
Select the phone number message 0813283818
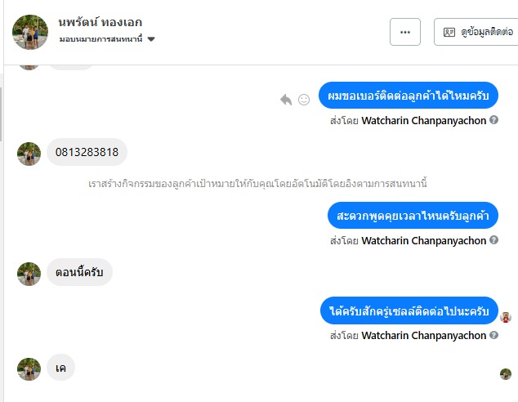[87, 152]
